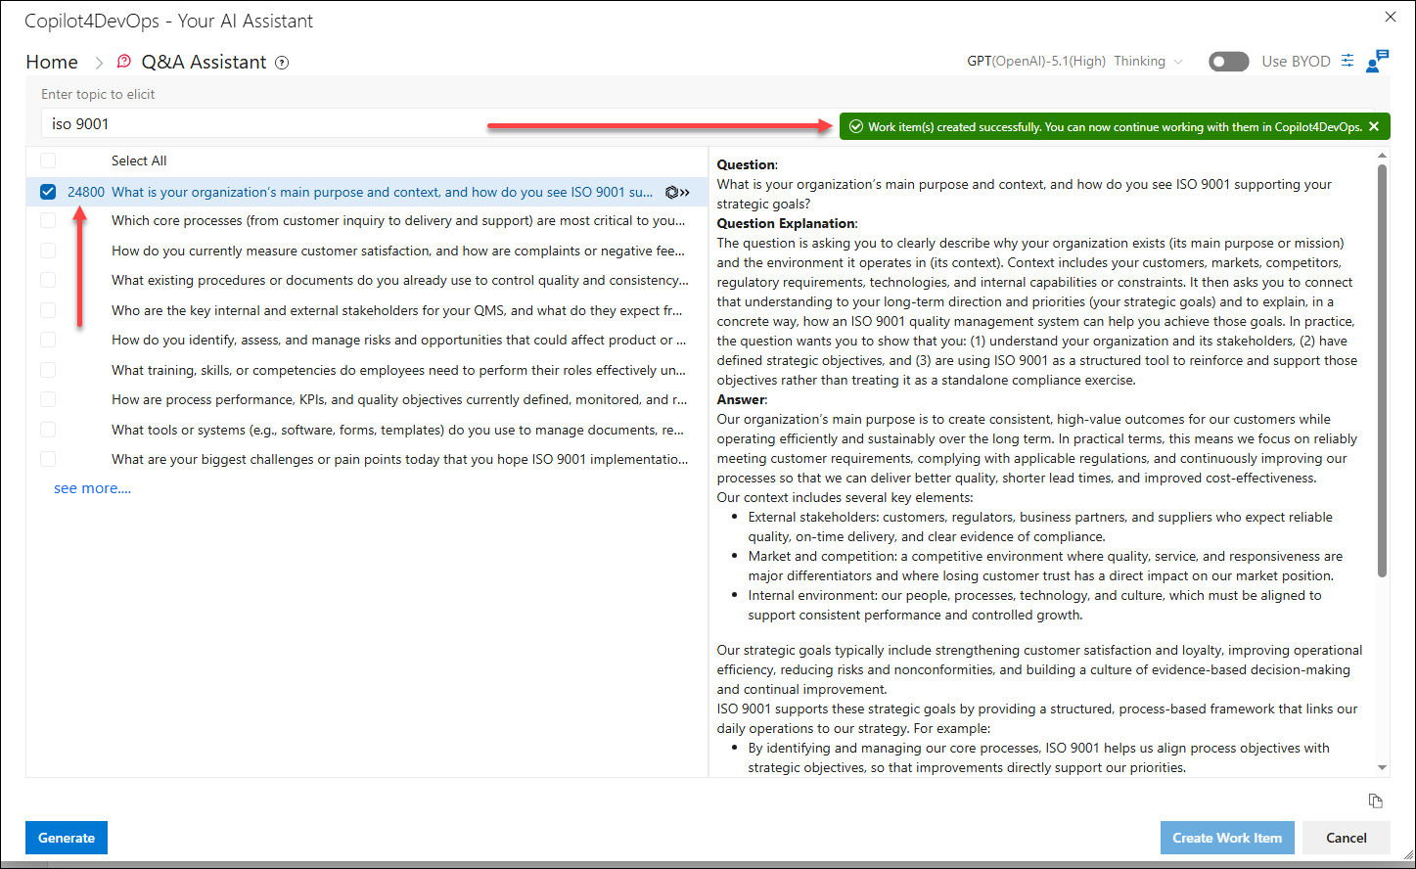Click the action icon on the selected question row
This screenshot has width=1416, height=869.
(x=677, y=193)
